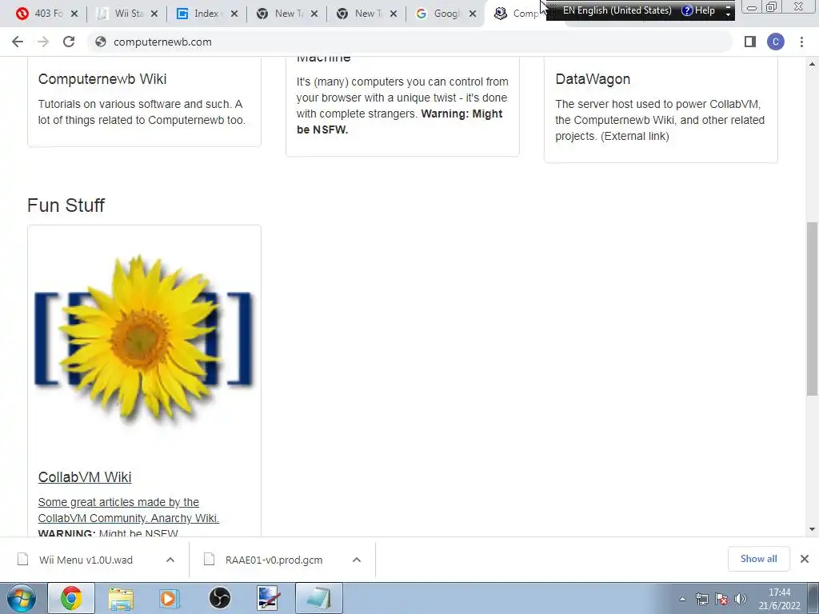Screen dimensions: 819x614
Task: Switch to the Wii Sta tab
Action: pyautogui.click(x=122, y=14)
